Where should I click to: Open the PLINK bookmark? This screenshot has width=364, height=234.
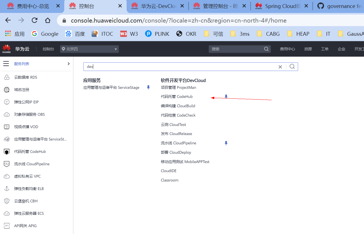coord(157,34)
